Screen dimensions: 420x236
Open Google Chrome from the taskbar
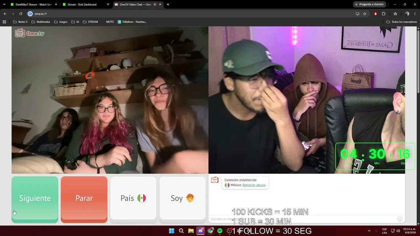210,231
